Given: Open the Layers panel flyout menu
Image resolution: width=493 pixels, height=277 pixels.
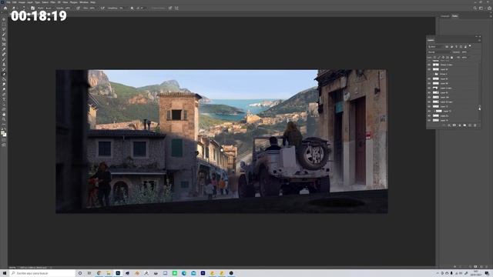Looking at the screenshot, I should [479, 40].
